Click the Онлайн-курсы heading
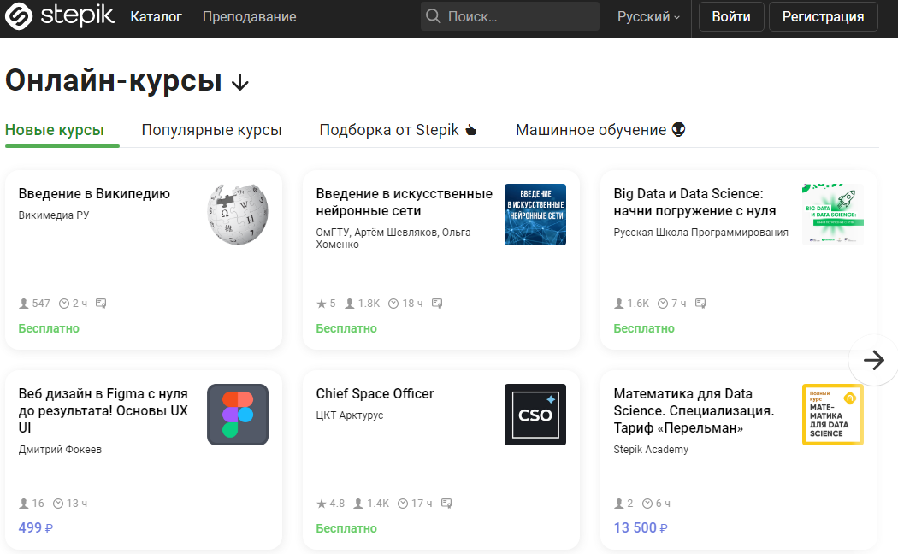The width and height of the screenshot is (898, 554). click(114, 80)
